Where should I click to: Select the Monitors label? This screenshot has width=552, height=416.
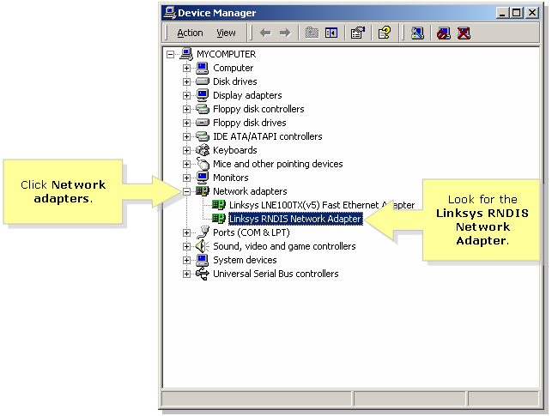(x=231, y=178)
